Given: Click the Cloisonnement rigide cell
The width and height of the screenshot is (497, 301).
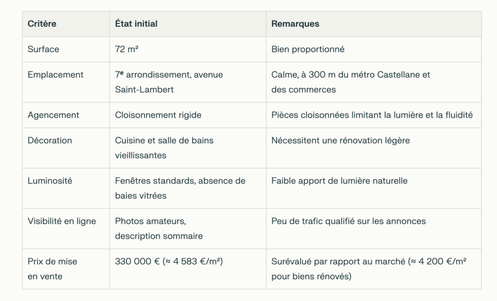Looking at the screenshot, I should (x=158, y=115).
